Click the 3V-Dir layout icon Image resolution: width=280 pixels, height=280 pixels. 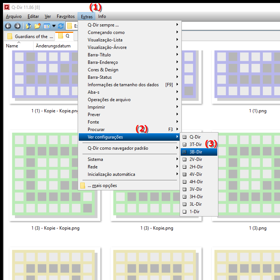(x=184, y=189)
